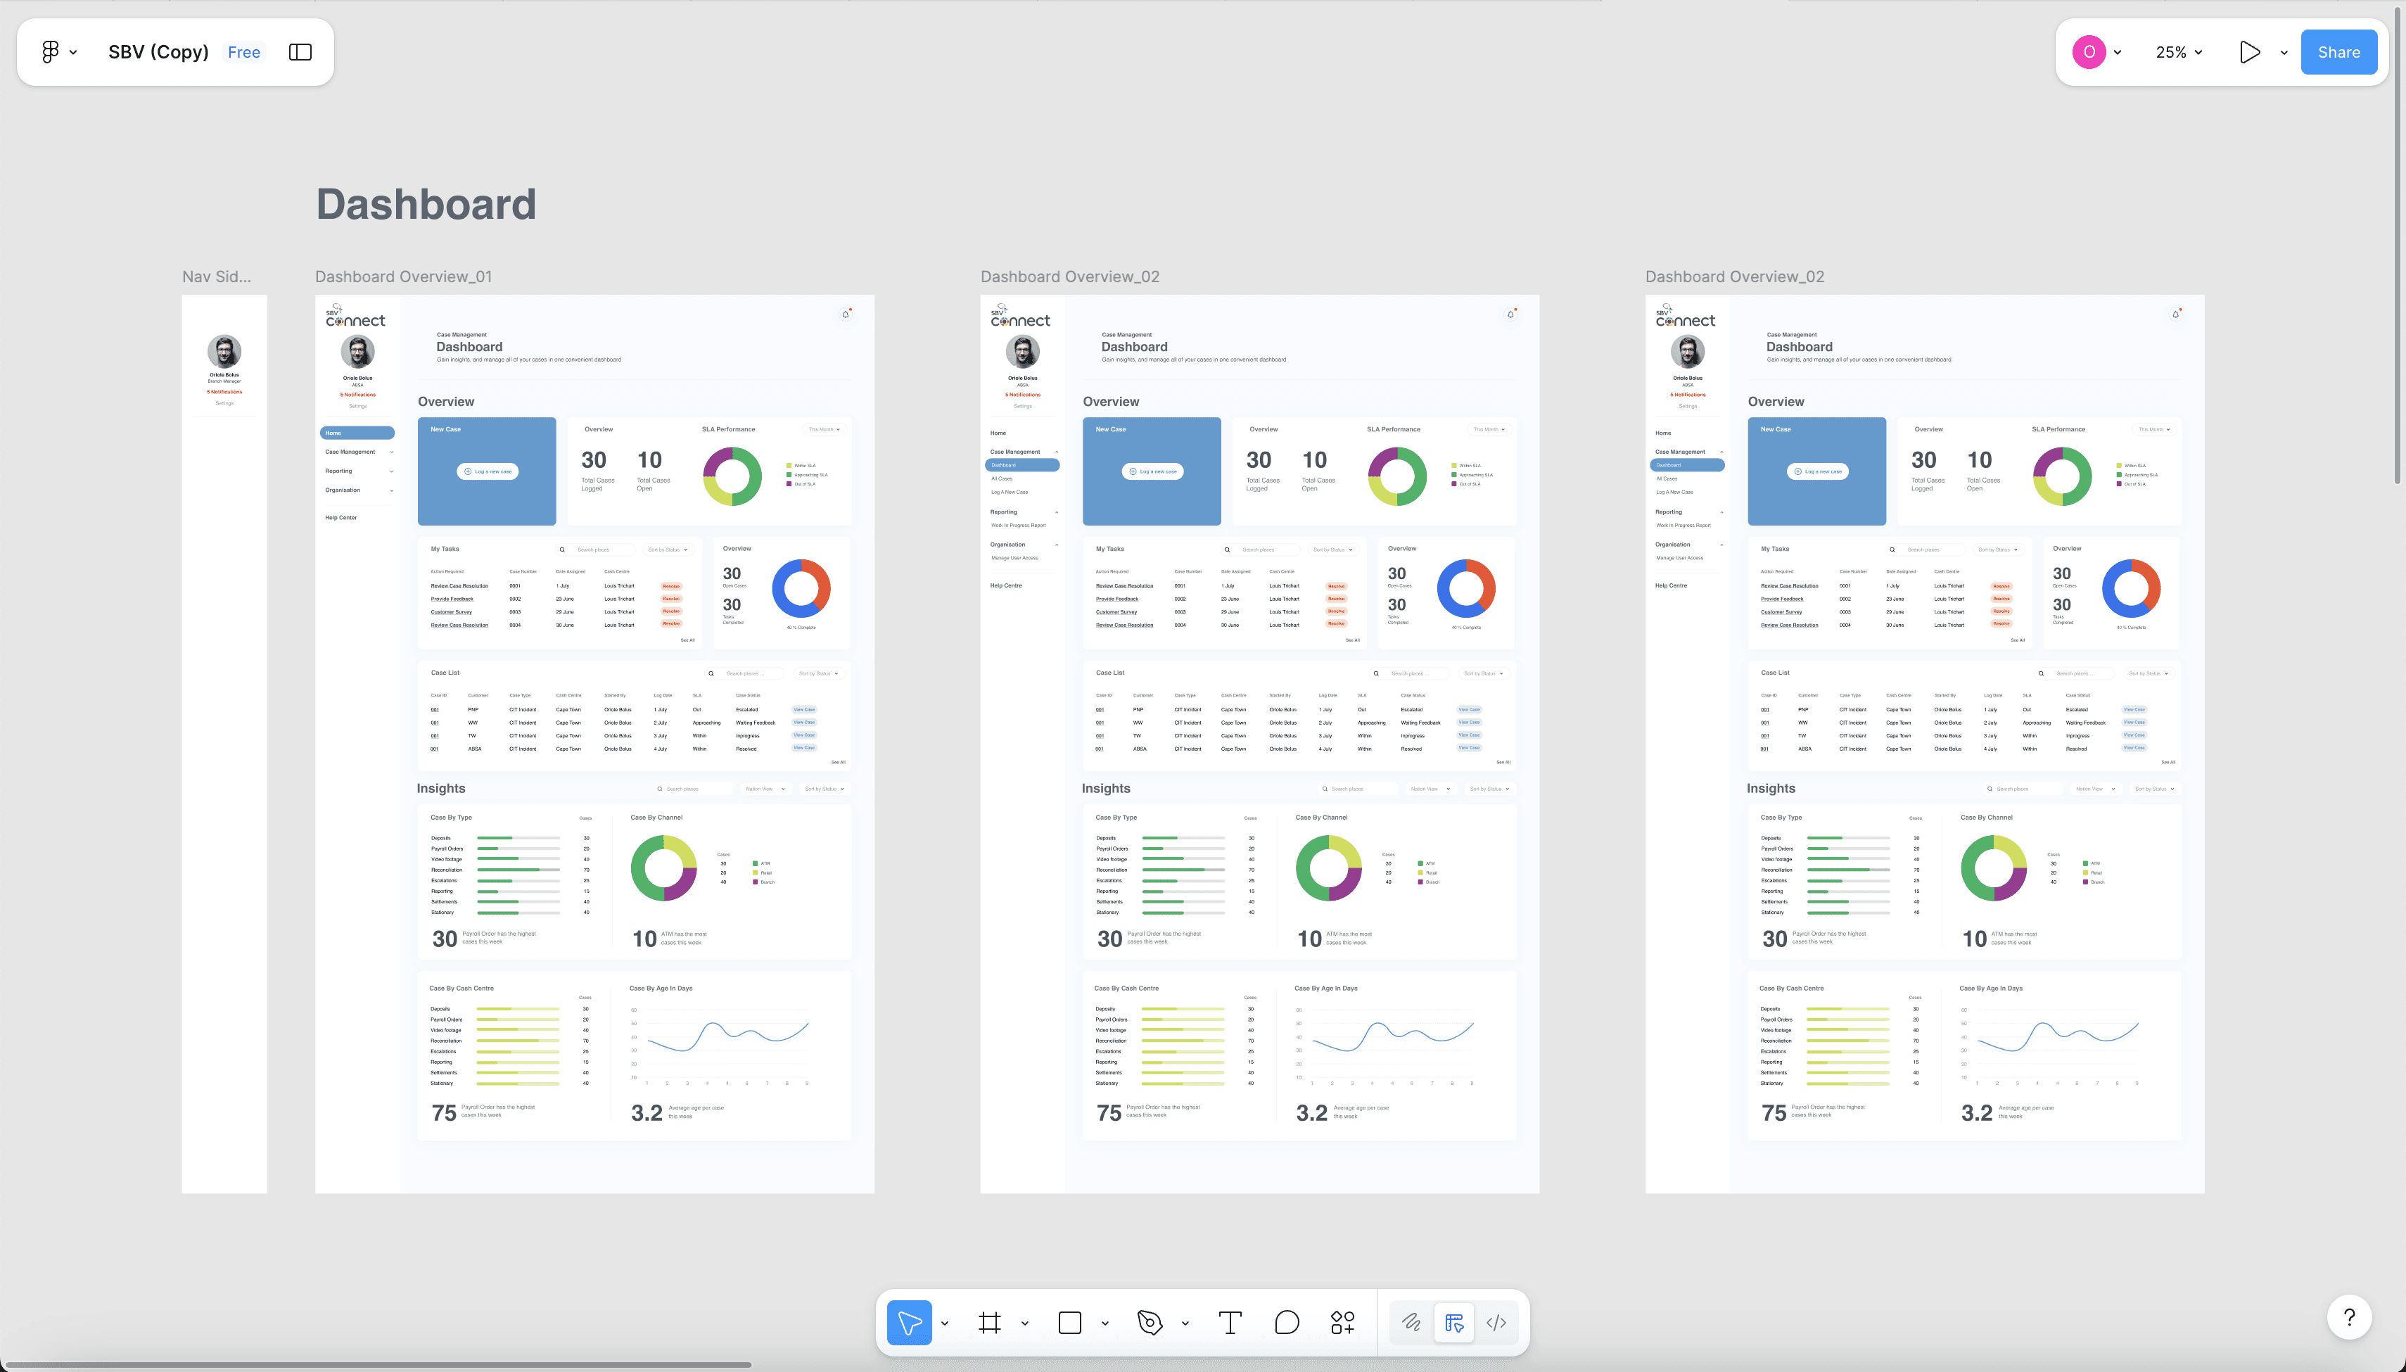Select the Move tool

pos(909,1322)
